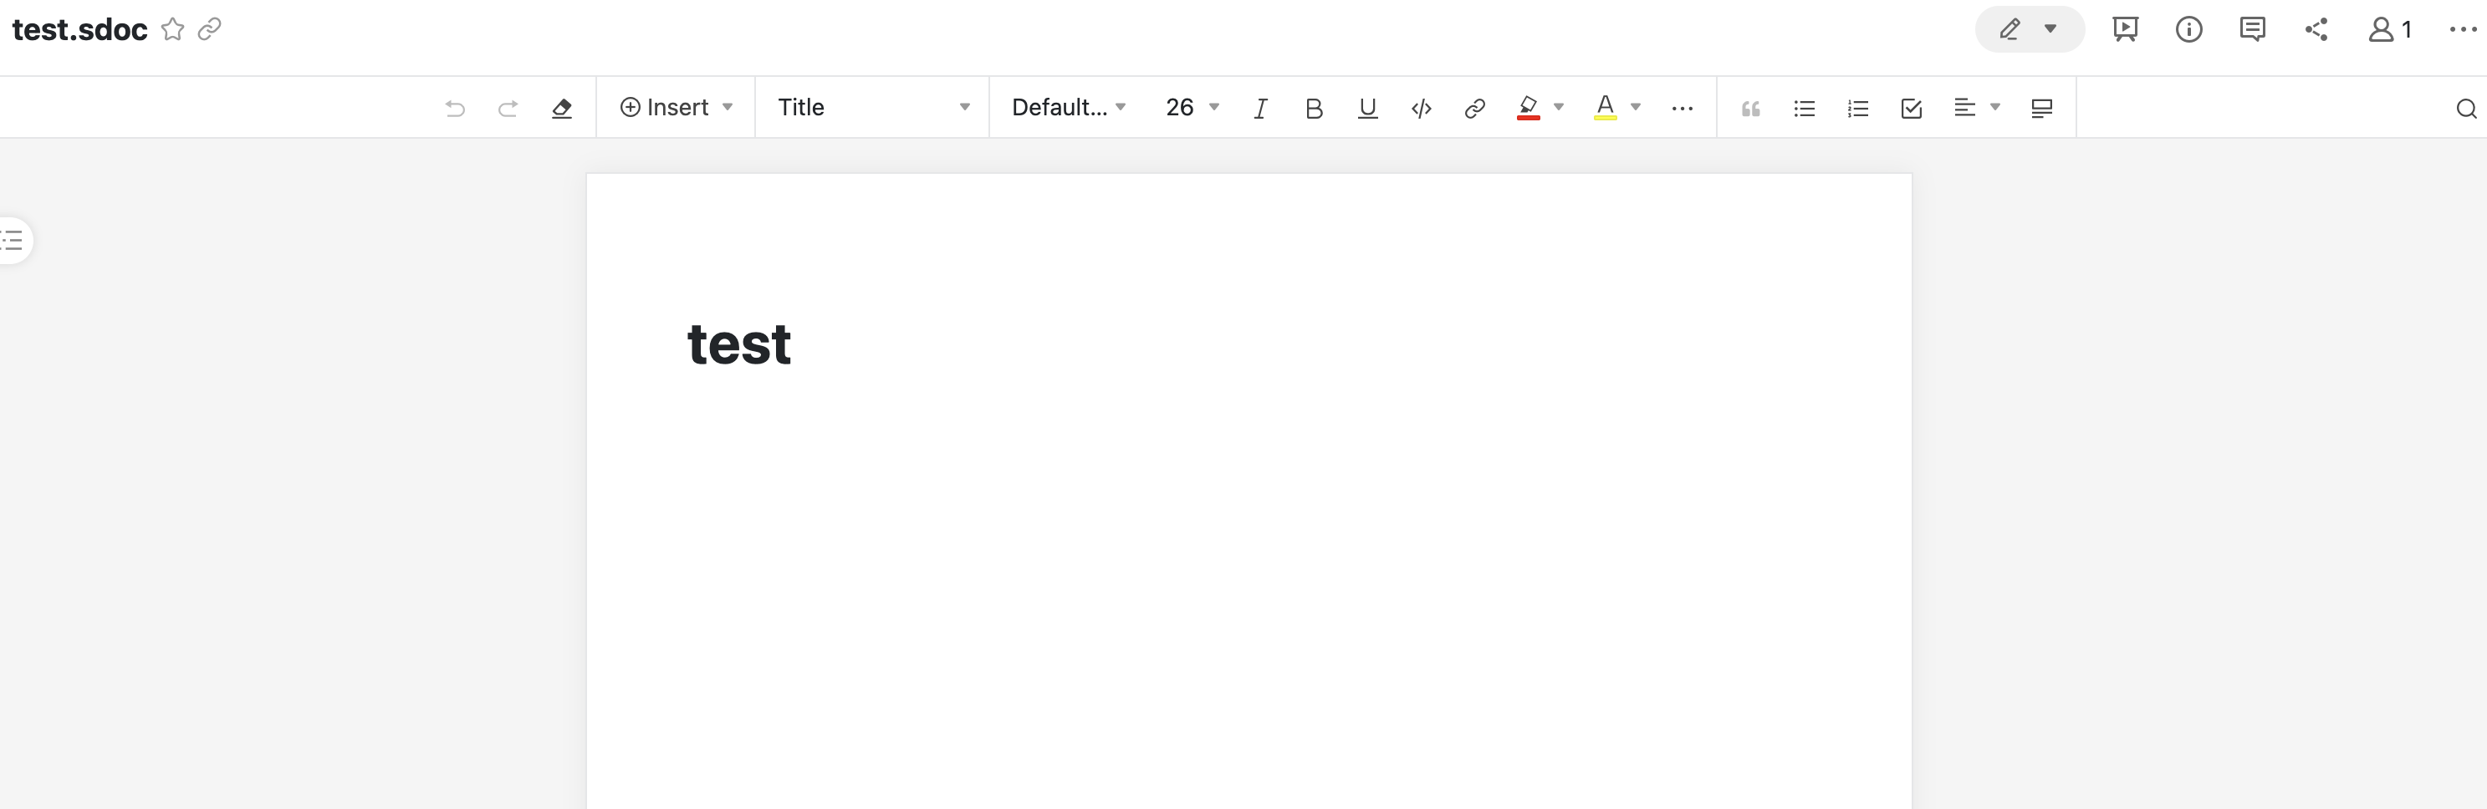Open the comments panel
This screenshot has width=2487, height=809.
click(x=2252, y=30)
